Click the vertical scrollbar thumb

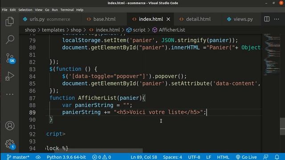[282, 126]
